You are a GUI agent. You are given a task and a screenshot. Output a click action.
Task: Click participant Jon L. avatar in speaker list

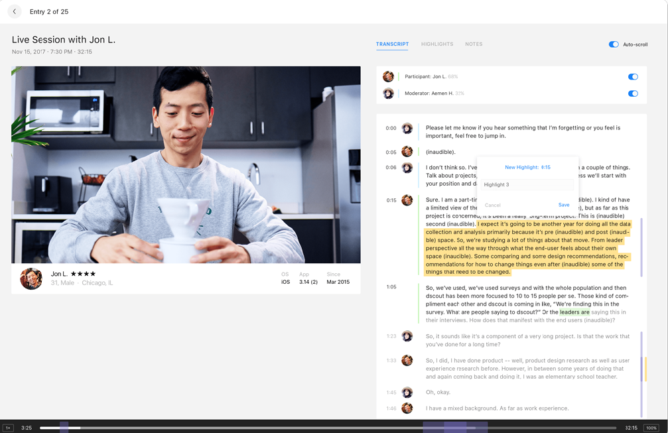388,77
